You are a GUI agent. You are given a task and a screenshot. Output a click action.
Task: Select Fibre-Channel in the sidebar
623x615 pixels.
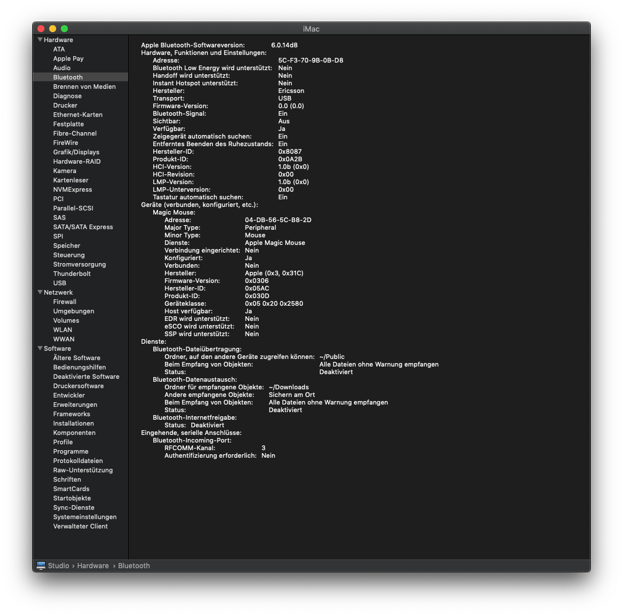75,133
